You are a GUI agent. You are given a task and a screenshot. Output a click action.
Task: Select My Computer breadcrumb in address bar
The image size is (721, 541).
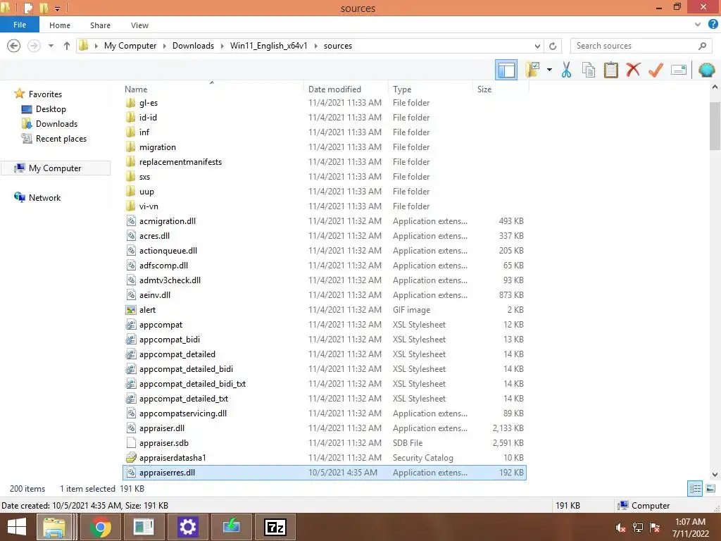(130, 46)
